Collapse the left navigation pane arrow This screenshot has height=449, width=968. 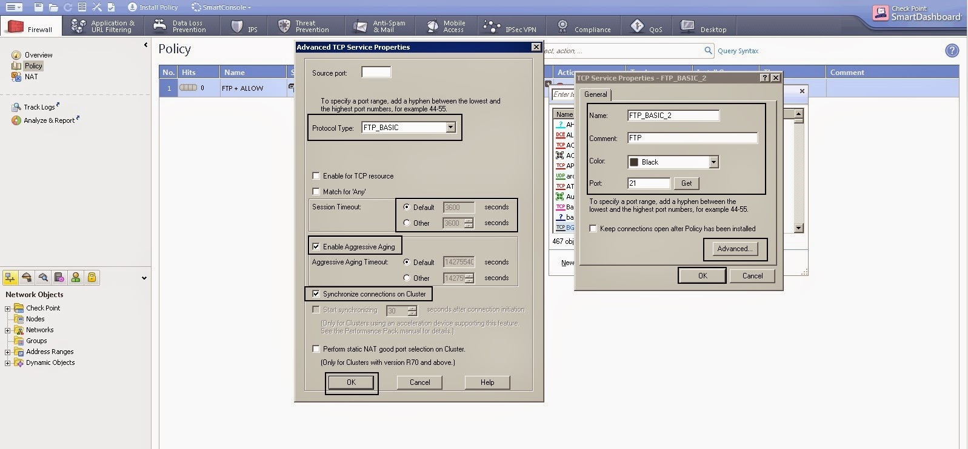[x=145, y=45]
